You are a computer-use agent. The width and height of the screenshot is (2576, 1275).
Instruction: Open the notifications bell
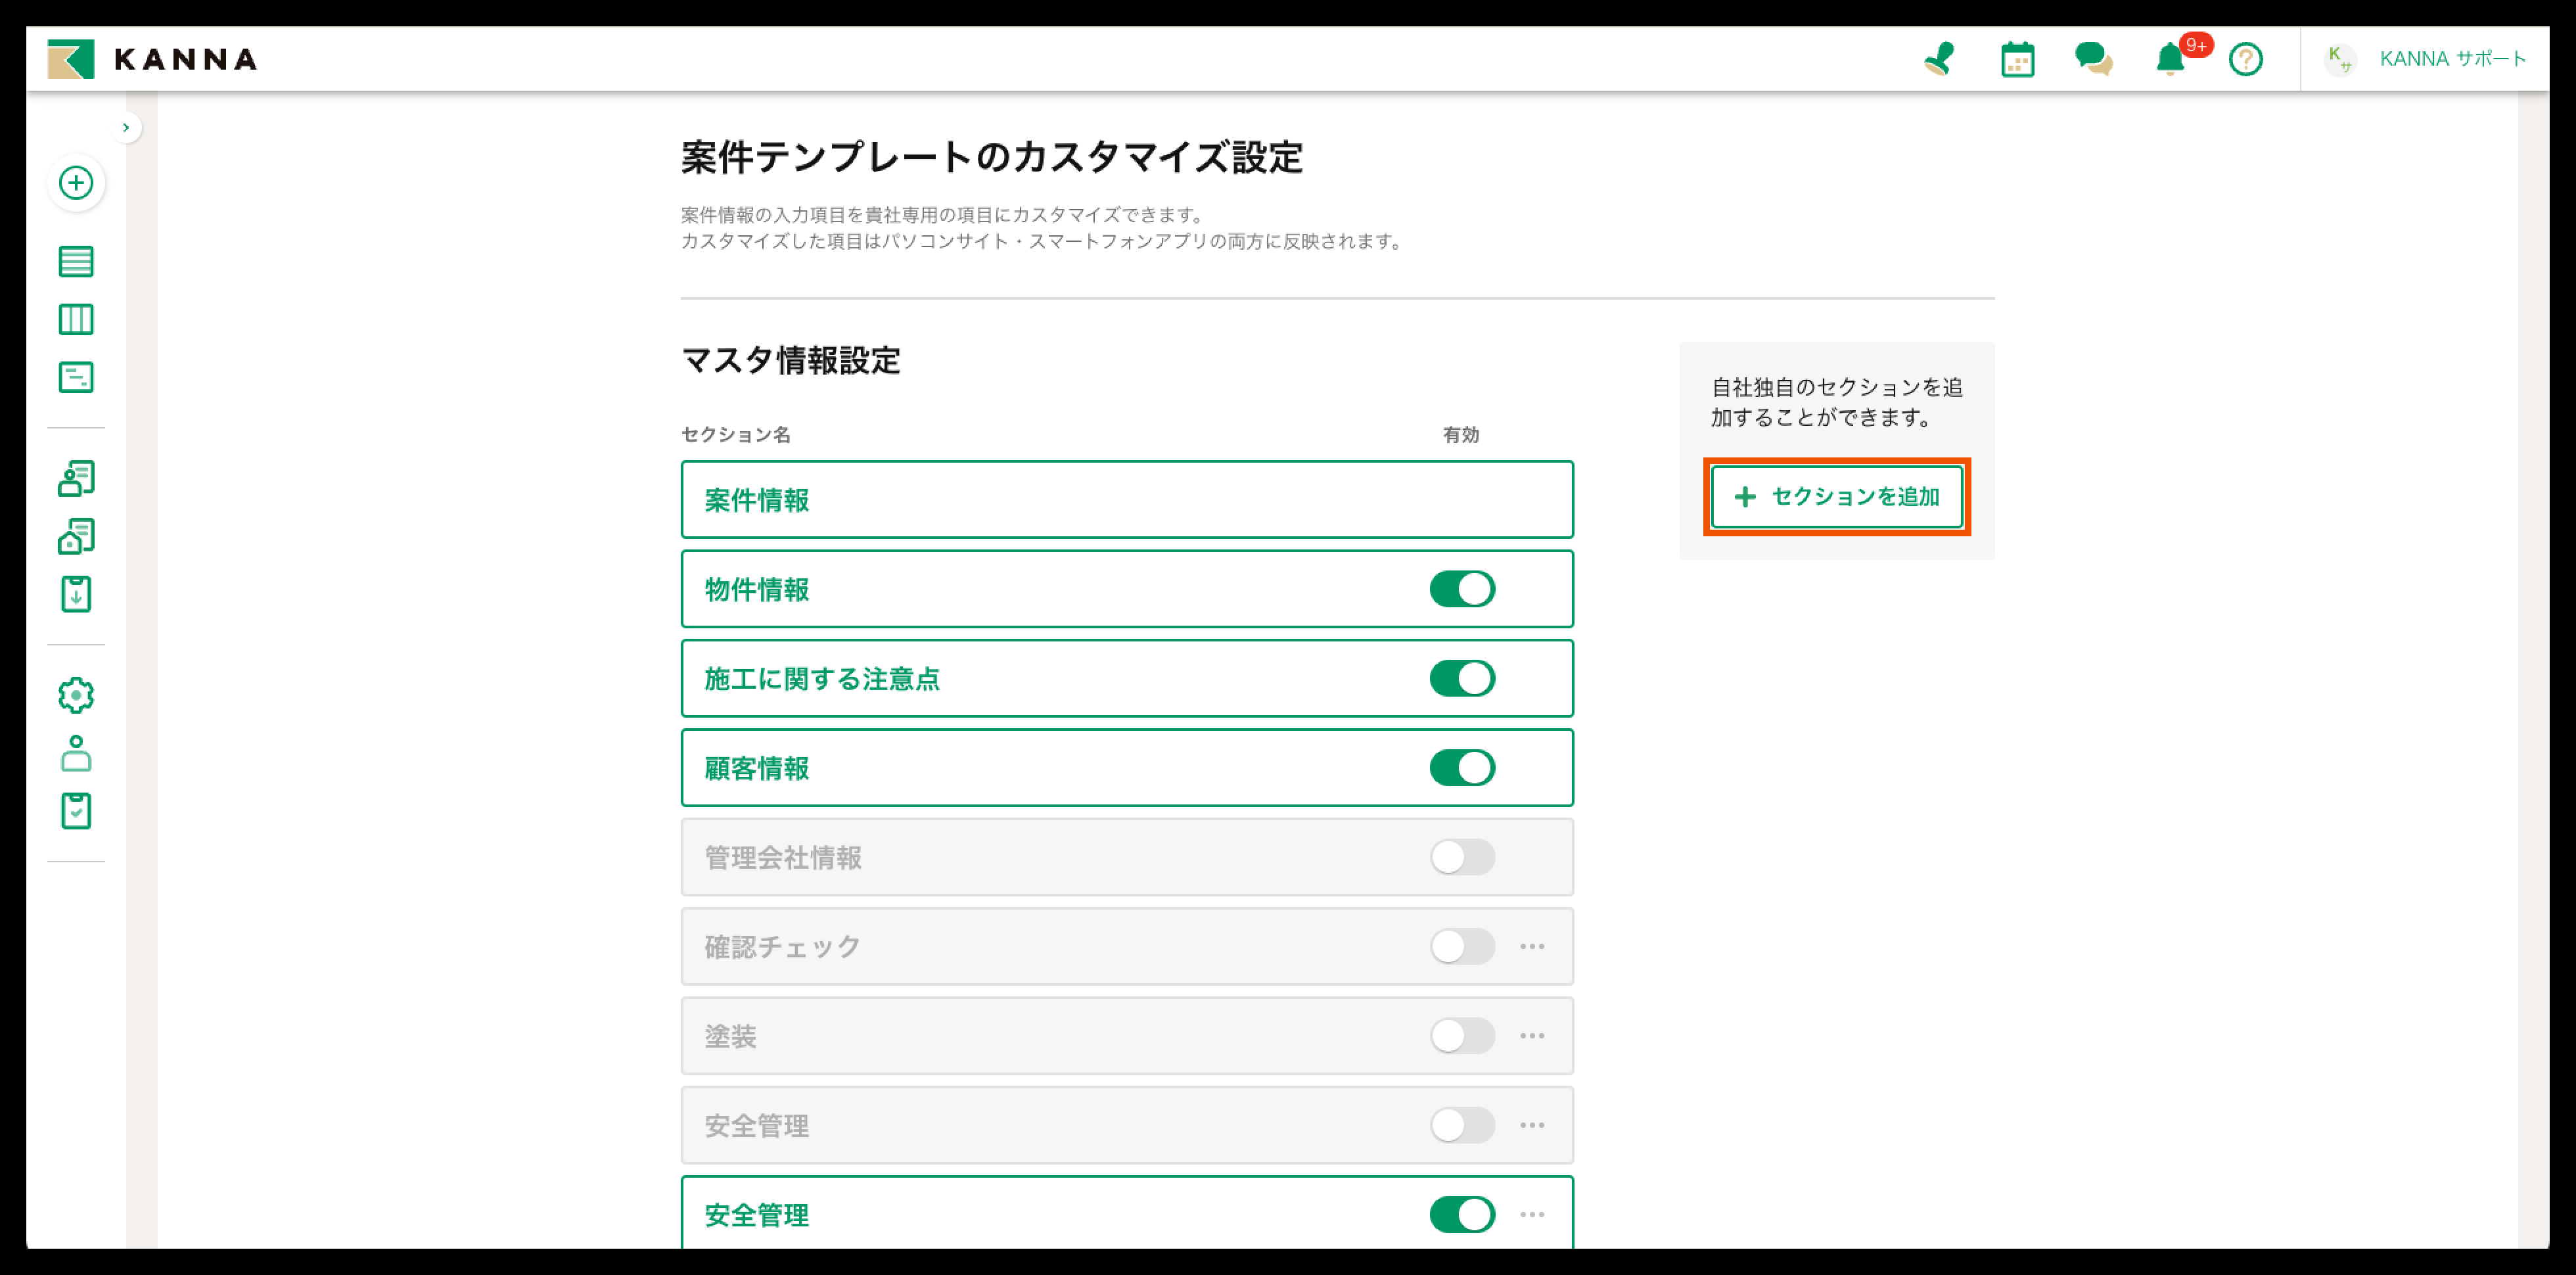point(2169,60)
